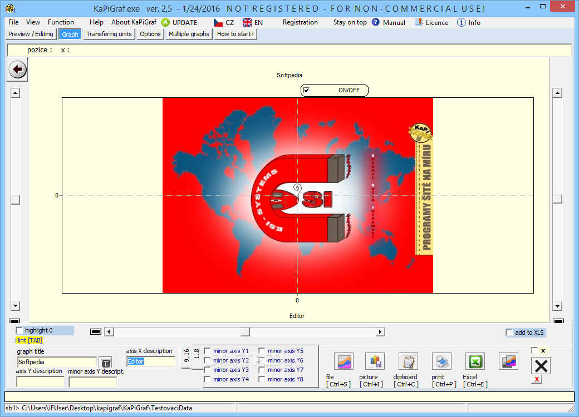Enable minor axis Y1 checkbox

click(x=208, y=351)
